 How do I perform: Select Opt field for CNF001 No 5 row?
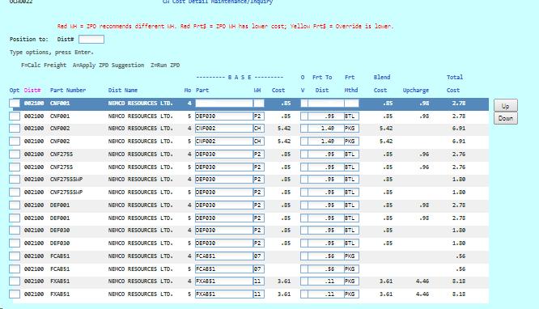coord(15,116)
